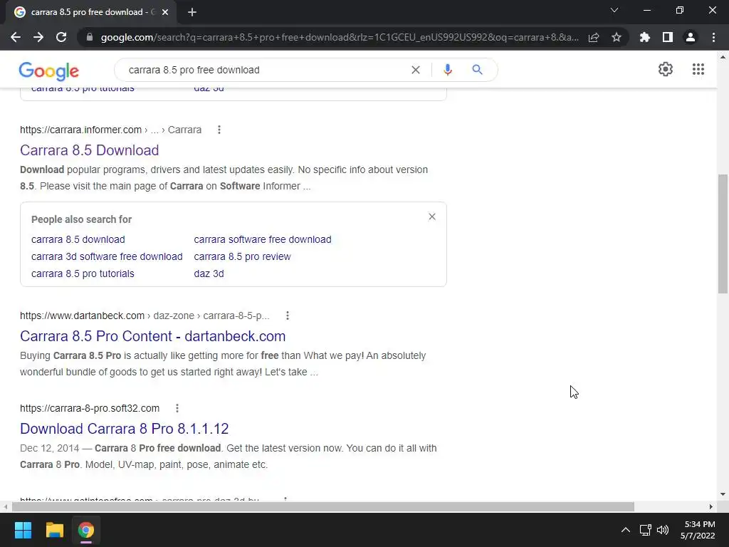Switch to Chrome in taskbar

(86, 530)
